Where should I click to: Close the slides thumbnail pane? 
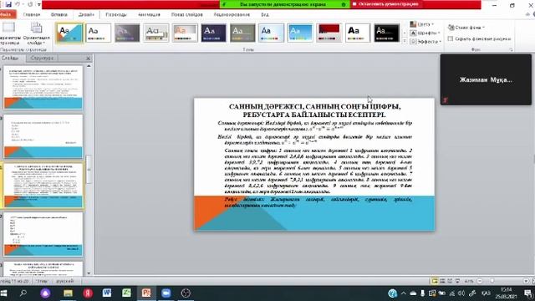tap(88, 59)
